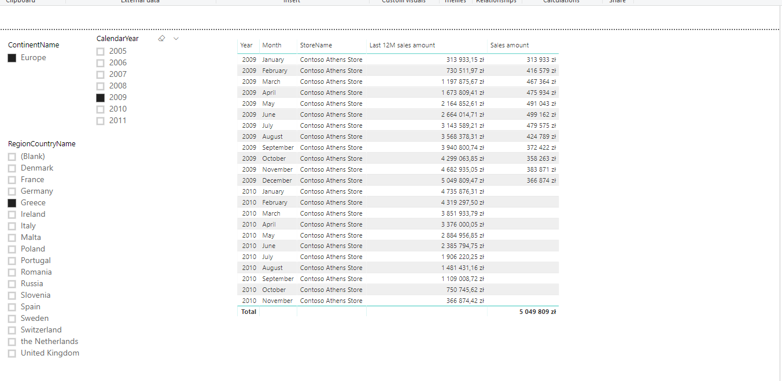The height and width of the screenshot is (381, 782).
Task: Check the 2010 year checkbox
Action: tap(101, 109)
